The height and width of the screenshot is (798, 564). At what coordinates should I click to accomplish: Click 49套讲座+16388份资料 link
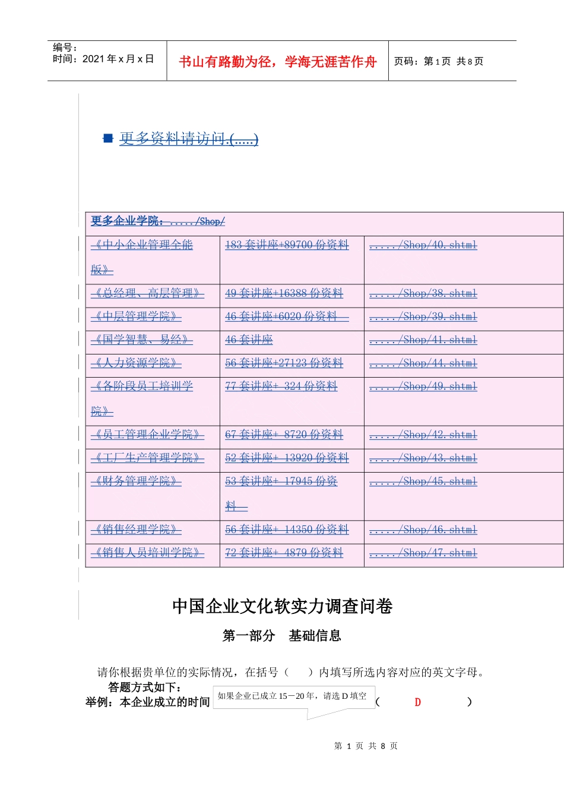coord(284,293)
